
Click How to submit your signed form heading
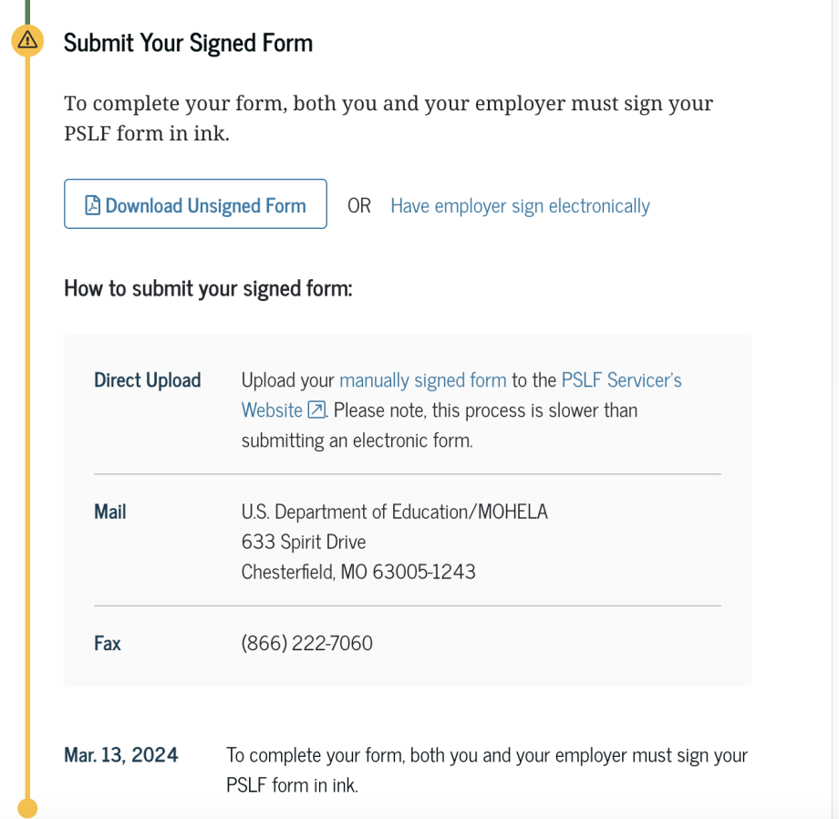208,289
